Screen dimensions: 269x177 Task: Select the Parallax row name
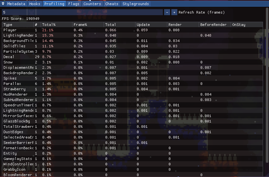click(12, 84)
